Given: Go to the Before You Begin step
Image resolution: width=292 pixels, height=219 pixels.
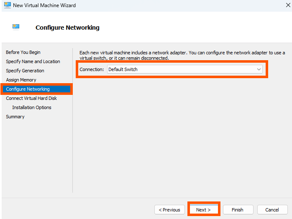Looking at the screenshot, I should (x=23, y=52).
